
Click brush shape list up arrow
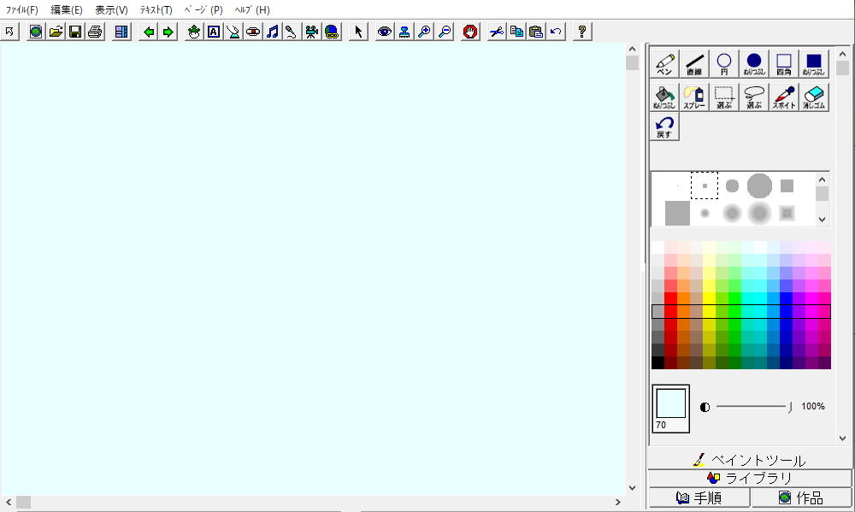tap(822, 179)
